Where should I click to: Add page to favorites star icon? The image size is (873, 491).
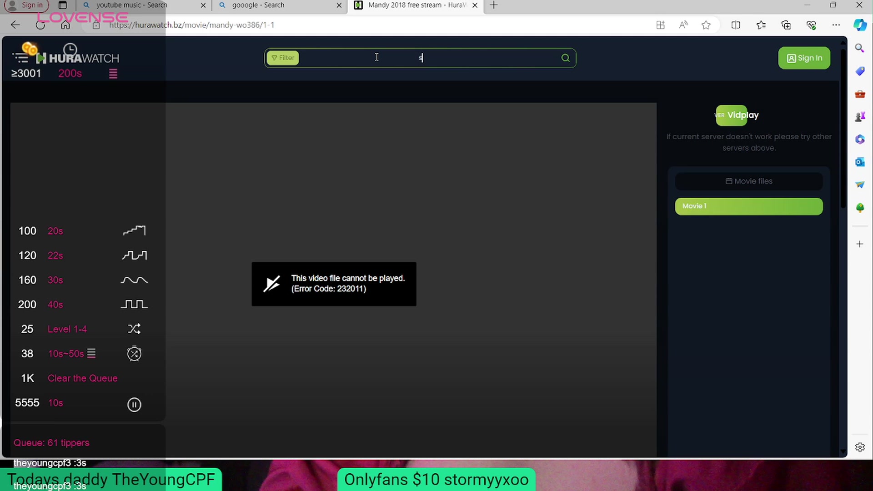[x=706, y=25]
